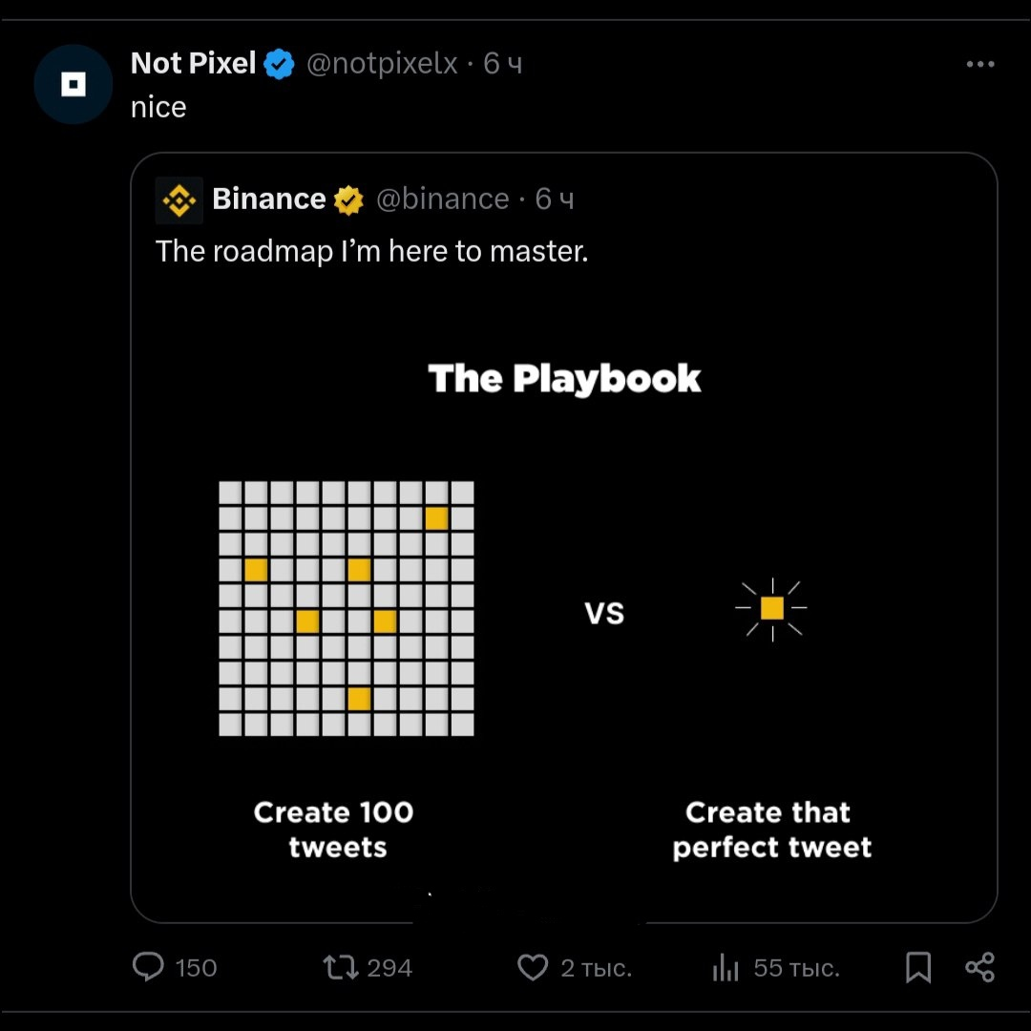Share the tweet via share icon
This screenshot has width=1031, height=1031.
tap(979, 968)
